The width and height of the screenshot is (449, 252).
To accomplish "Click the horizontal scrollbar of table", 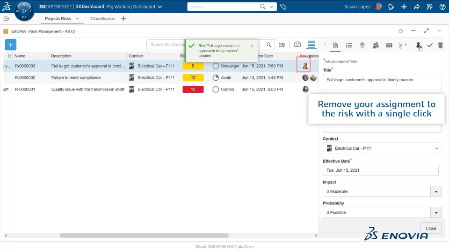I will (145, 236).
